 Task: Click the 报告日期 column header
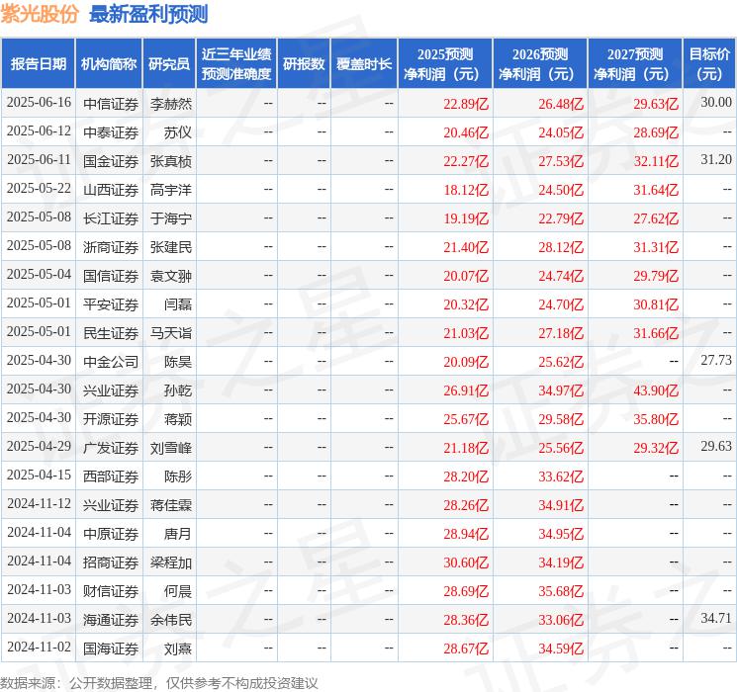click(x=38, y=64)
